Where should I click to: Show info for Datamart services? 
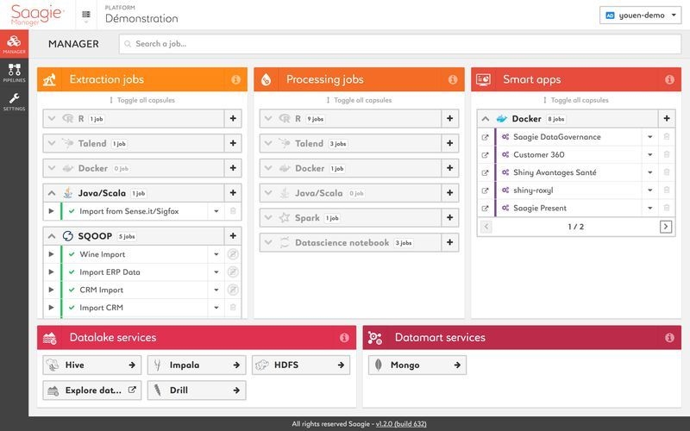[x=669, y=337]
